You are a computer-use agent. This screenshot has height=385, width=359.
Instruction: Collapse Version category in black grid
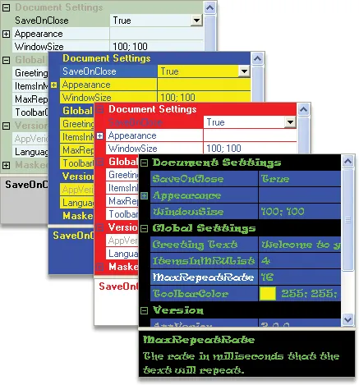point(144,310)
